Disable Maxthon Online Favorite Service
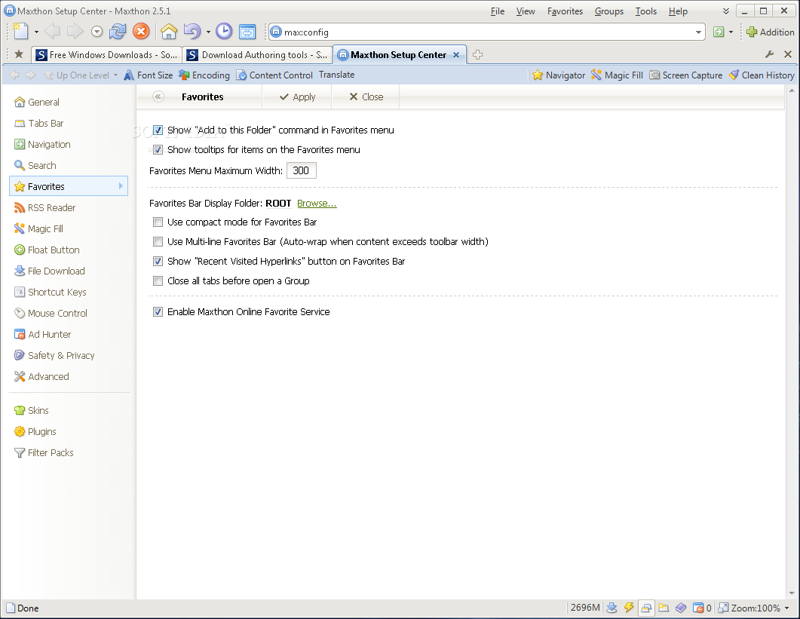This screenshot has width=800, height=619. [x=158, y=312]
